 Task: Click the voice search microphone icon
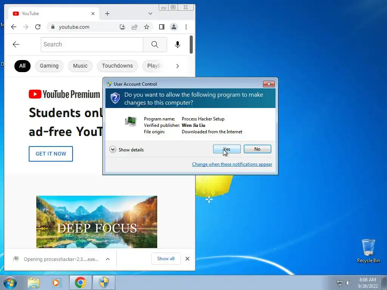click(x=178, y=45)
